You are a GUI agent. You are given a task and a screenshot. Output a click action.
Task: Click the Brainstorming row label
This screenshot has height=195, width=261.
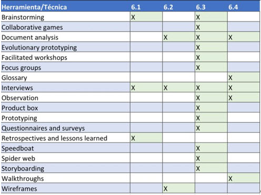(x=23, y=17)
